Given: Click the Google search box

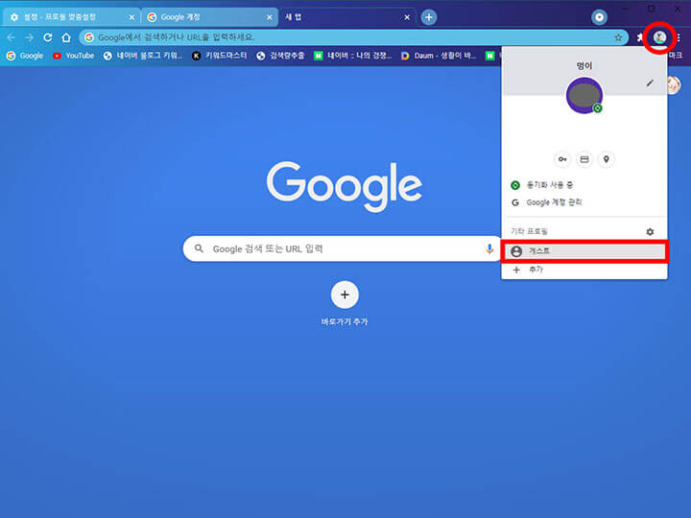Looking at the screenshot, I should 343,248.
